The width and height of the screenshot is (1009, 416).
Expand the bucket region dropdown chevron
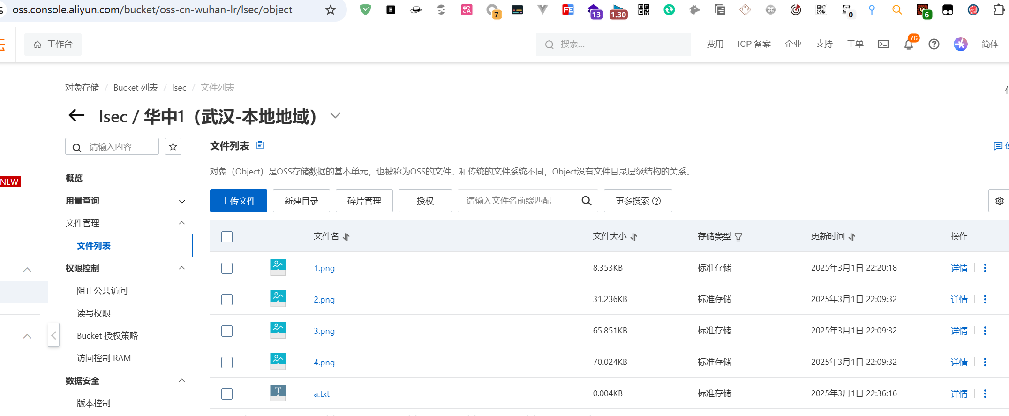coord(335,115)
